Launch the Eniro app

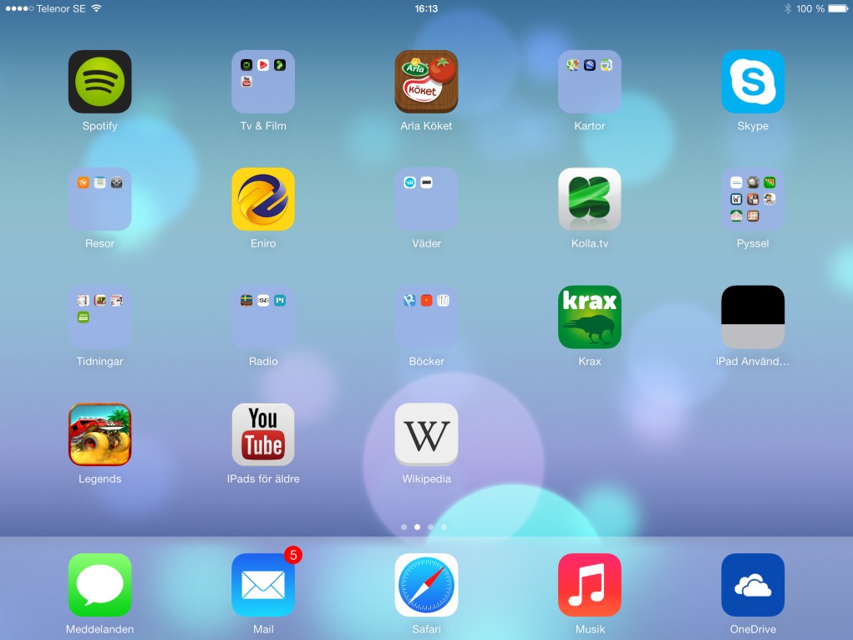(263, 199)
